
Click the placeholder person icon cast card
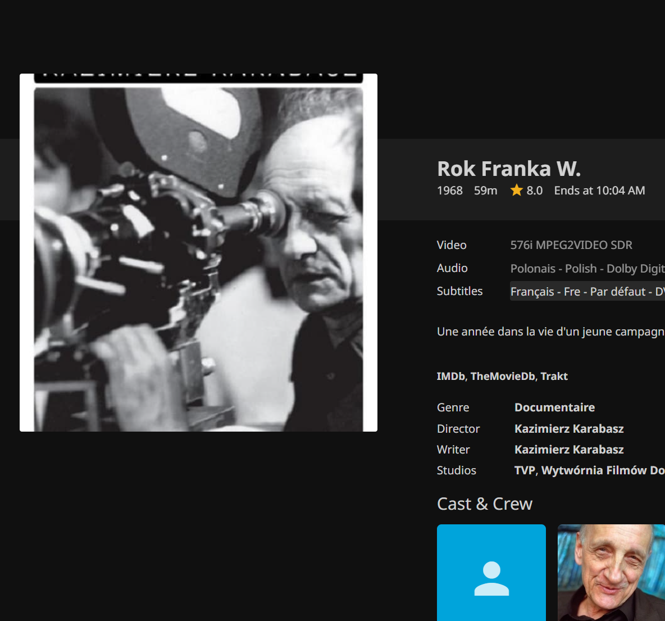tap(491, 573)
